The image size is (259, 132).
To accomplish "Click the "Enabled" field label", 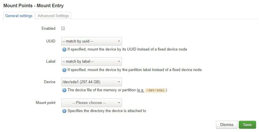I will pyautogui.click(x=49, y=29).
